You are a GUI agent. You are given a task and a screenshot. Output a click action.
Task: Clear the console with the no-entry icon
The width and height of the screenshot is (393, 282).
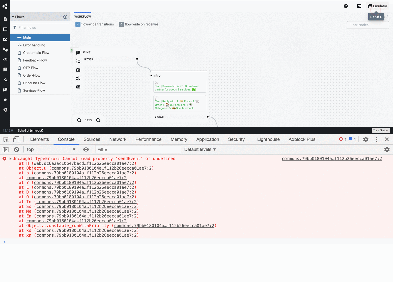[x=16, y=149]
